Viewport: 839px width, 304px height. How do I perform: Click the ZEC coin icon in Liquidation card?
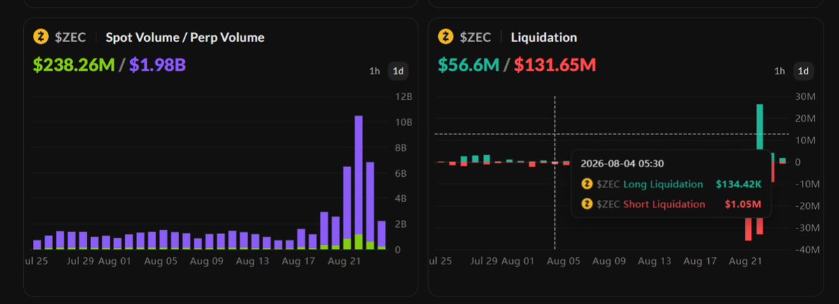point(446,37)
